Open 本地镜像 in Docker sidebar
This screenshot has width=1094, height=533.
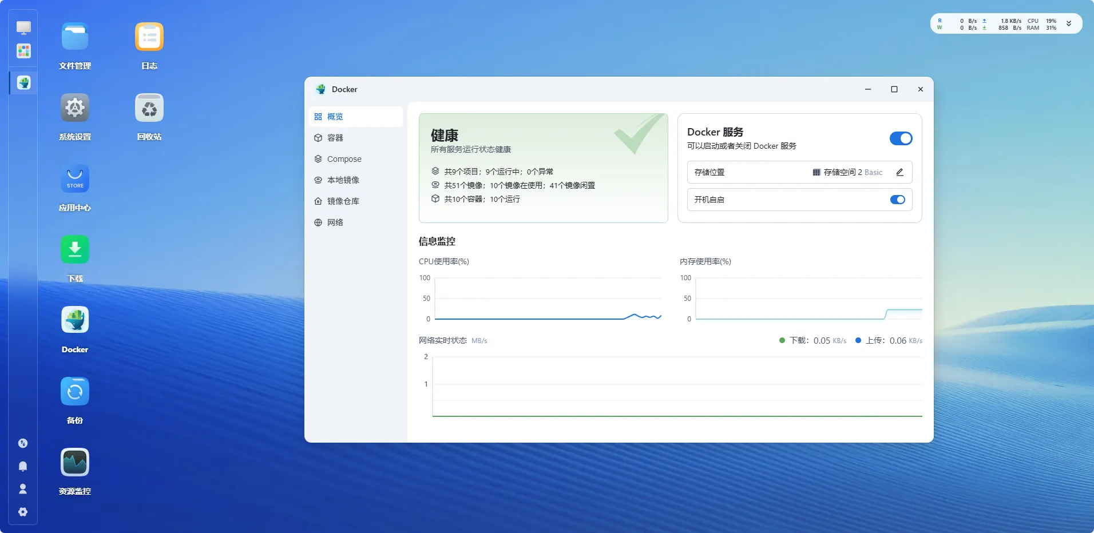(x=356, y=180)
